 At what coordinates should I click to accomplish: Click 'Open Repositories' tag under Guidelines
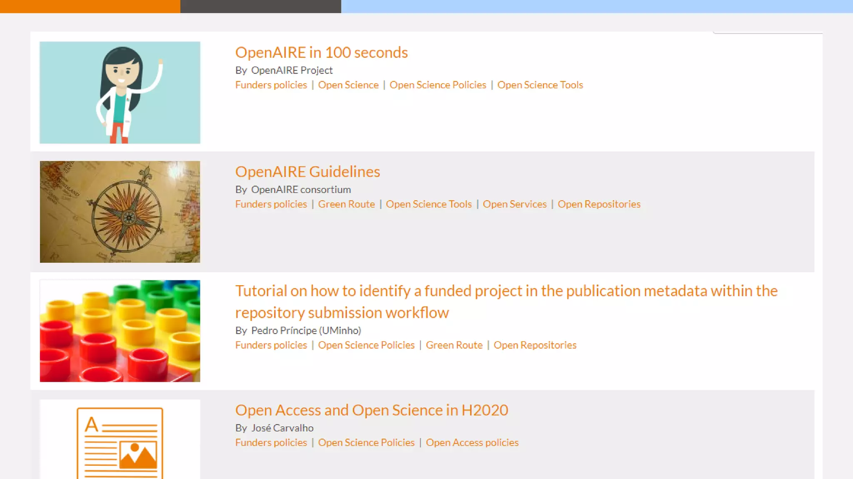pos(599,204)
